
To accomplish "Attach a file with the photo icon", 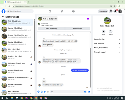I will pyautogui.click(x=41, y=92).
